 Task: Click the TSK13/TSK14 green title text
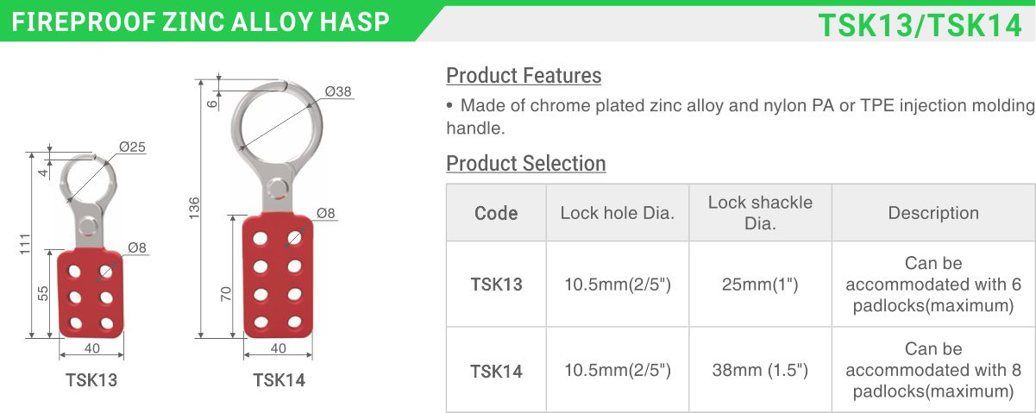tap(920, 24)
